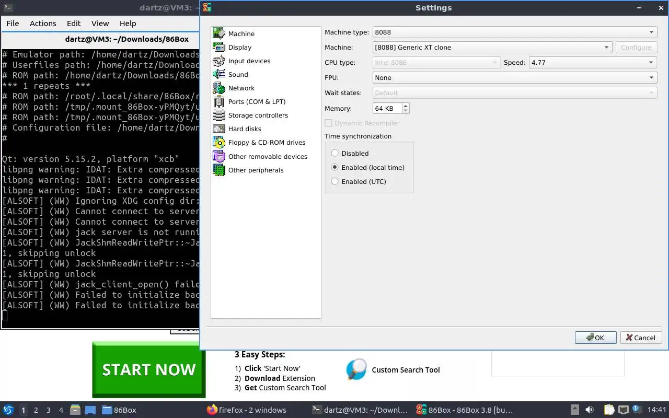Select the Disabled time synchronization option

335,153
